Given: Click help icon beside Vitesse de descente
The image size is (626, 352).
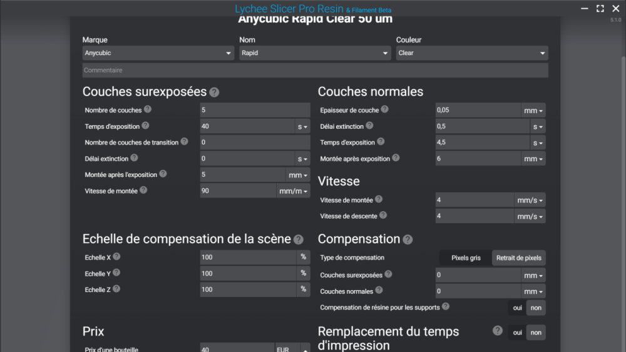Looking at the screenshot, I should (382, 215).
